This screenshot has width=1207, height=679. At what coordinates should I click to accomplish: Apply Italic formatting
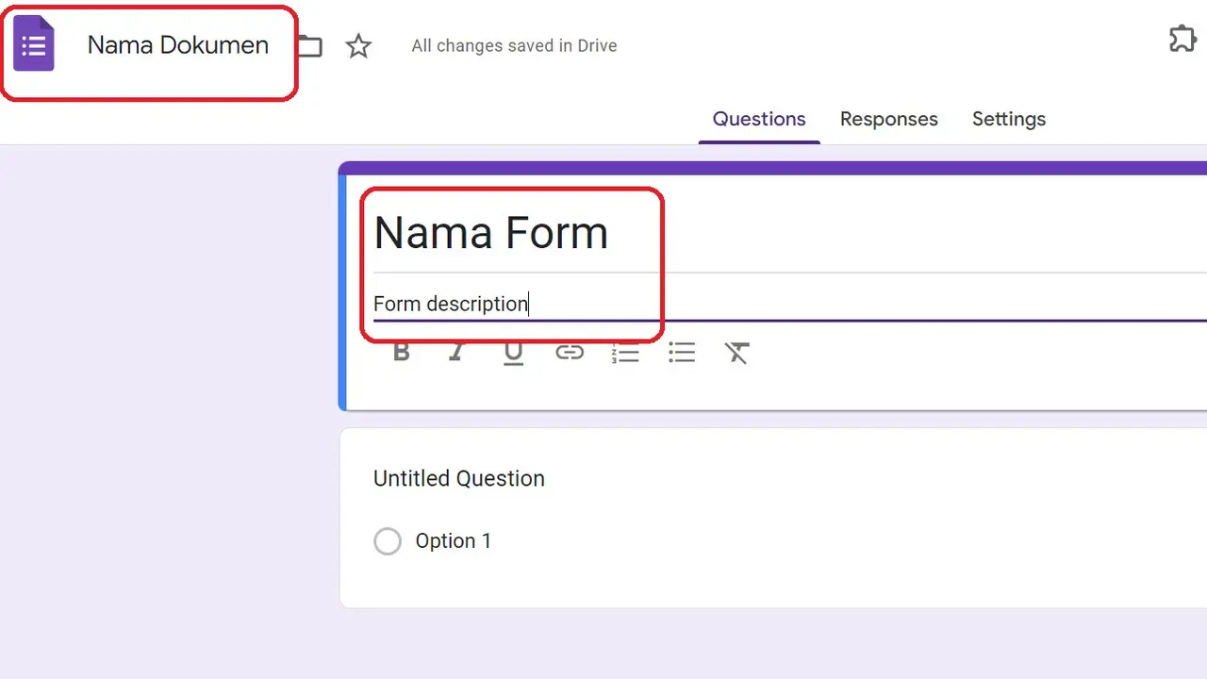coord(456,352)
